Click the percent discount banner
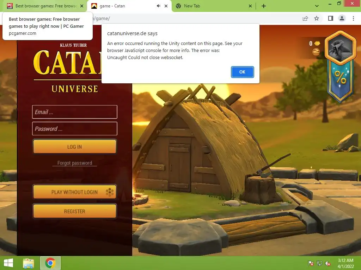This screenshot has height=270, width=361. coord(340,81)
